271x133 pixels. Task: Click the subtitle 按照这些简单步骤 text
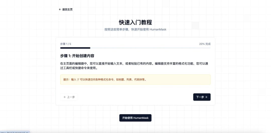tap(135, 30)
